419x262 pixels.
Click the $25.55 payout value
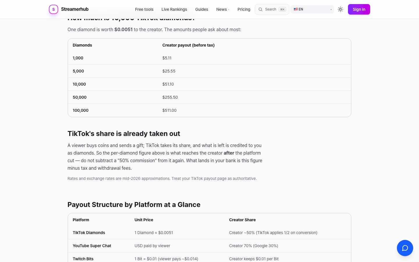(169, 71)
